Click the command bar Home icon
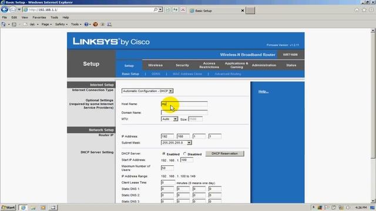376x211 pixels. (x=4, y=25)
